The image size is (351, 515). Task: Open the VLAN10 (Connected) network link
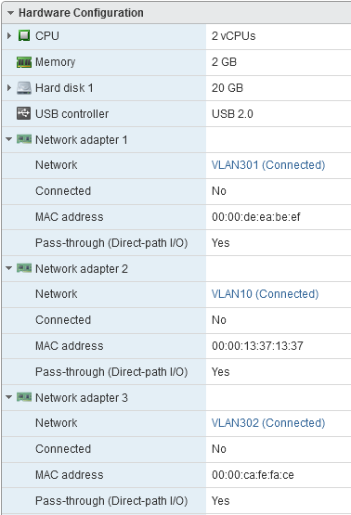coord(265,294)
